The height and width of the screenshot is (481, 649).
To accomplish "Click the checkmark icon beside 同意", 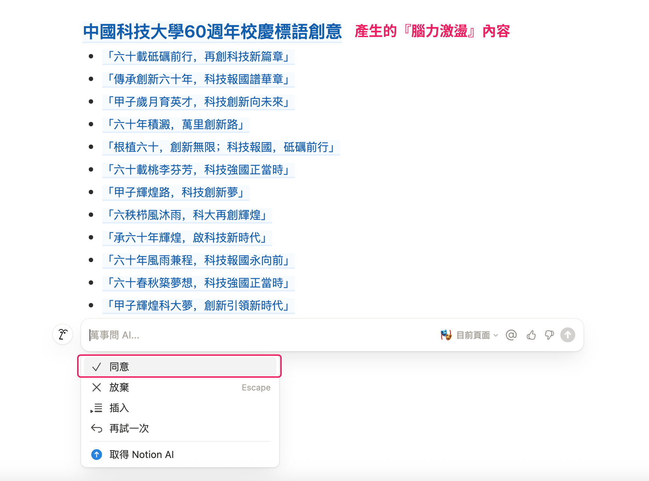I will pyautogui.click(x=97, y=367).
